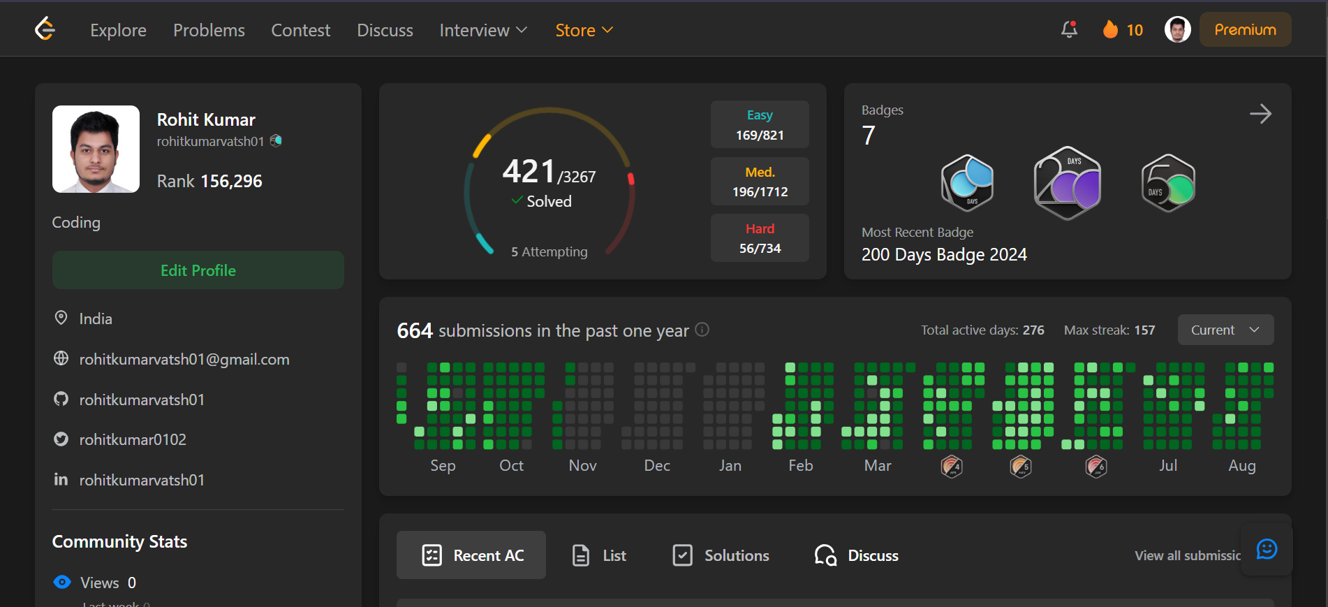Image resolution: width=1328 pixels, height=607 pixels.
Task: Click the streak flame icon
Action: point(1110,29)
